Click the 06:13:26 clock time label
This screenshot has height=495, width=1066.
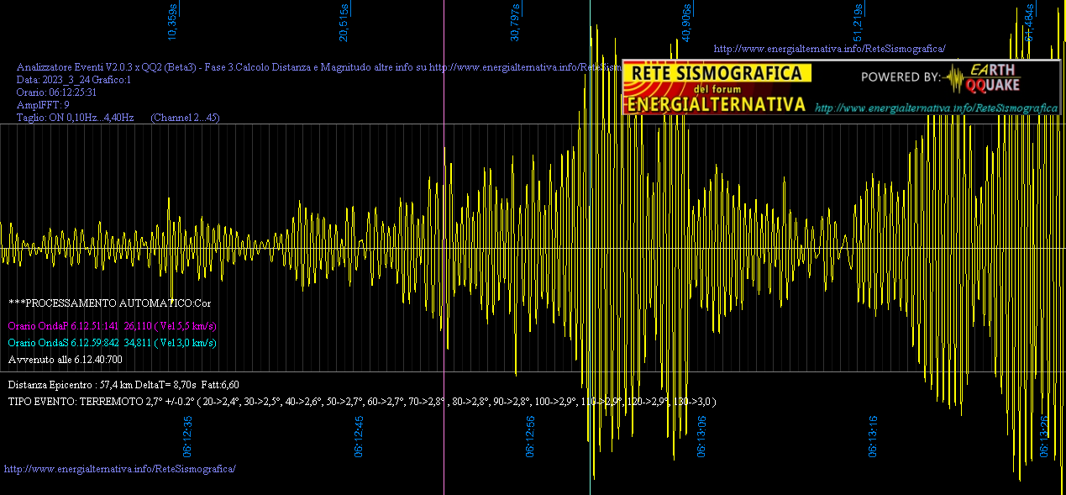(1044, 436)
